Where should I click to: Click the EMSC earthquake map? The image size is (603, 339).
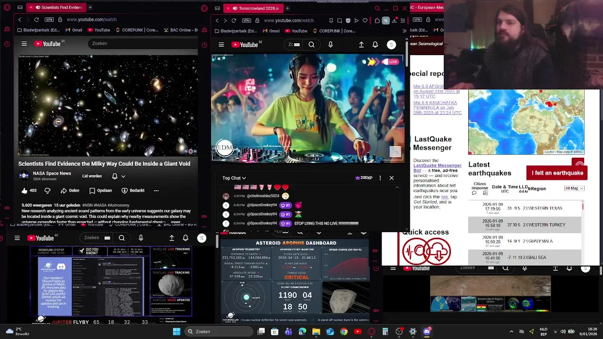[x=526, y=122]
